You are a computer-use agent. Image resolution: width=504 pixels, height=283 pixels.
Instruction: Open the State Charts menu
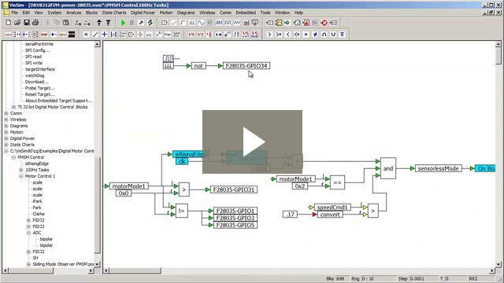pyautogui.click(x=114, y=13)
